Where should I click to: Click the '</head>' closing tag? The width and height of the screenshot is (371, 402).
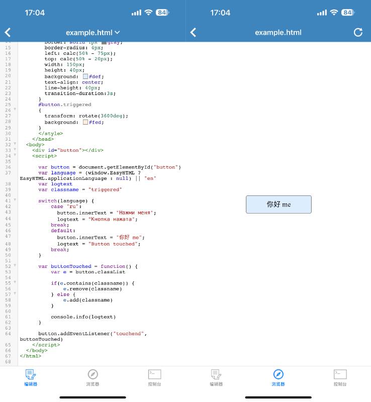[43, 139]
